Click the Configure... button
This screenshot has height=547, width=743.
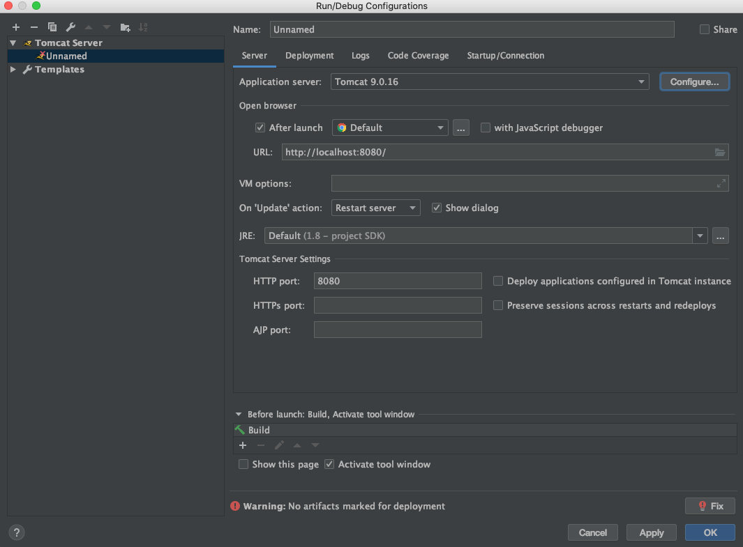point(694,82)
